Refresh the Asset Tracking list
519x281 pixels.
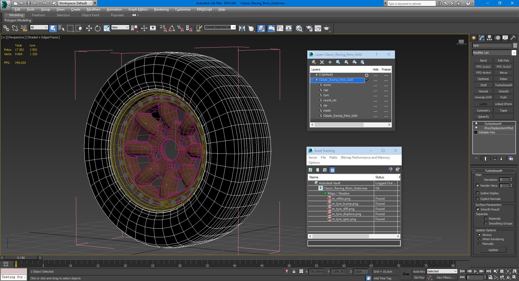(x=310, y=170)
